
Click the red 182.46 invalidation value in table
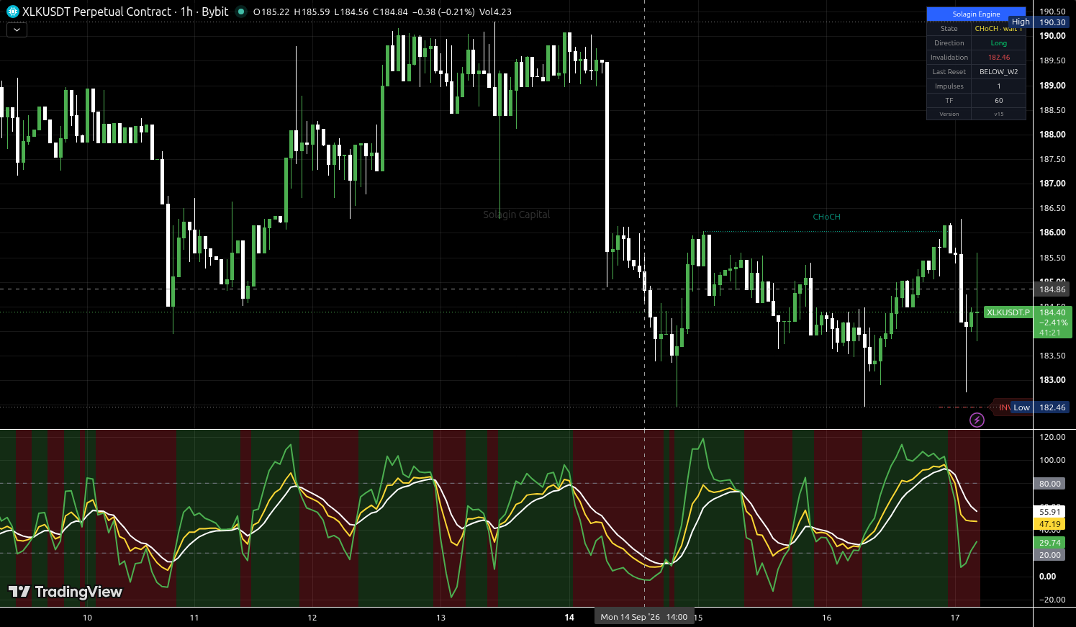click(998, 58)
